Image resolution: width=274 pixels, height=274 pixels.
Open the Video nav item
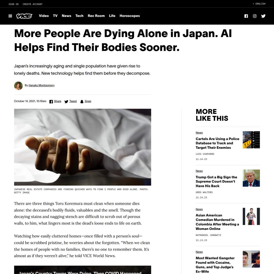pyautogui.click(x=44, y=16)
